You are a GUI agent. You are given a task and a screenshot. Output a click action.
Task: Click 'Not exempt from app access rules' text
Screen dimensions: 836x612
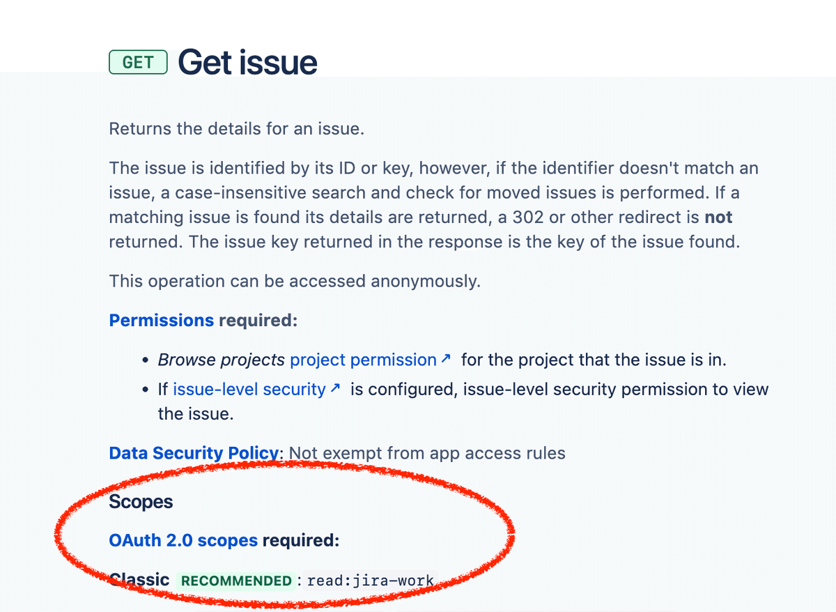pyautogui.click(x=427, y=453)
